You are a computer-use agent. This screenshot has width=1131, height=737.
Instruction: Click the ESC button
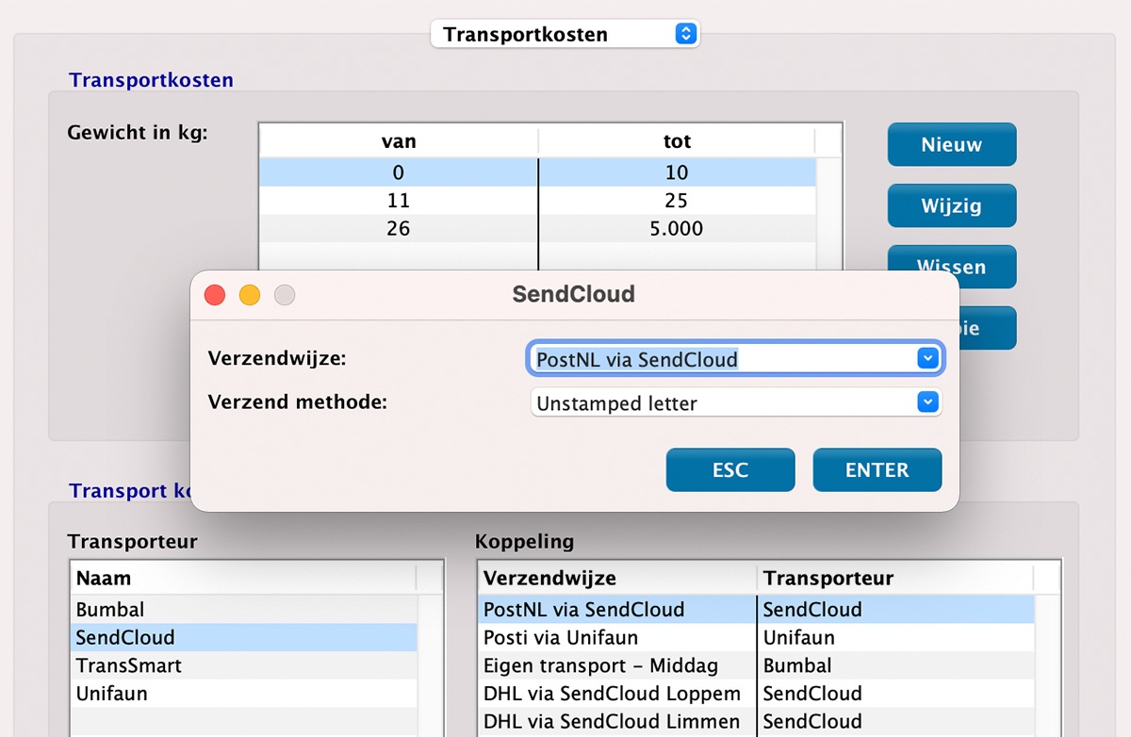730,470
